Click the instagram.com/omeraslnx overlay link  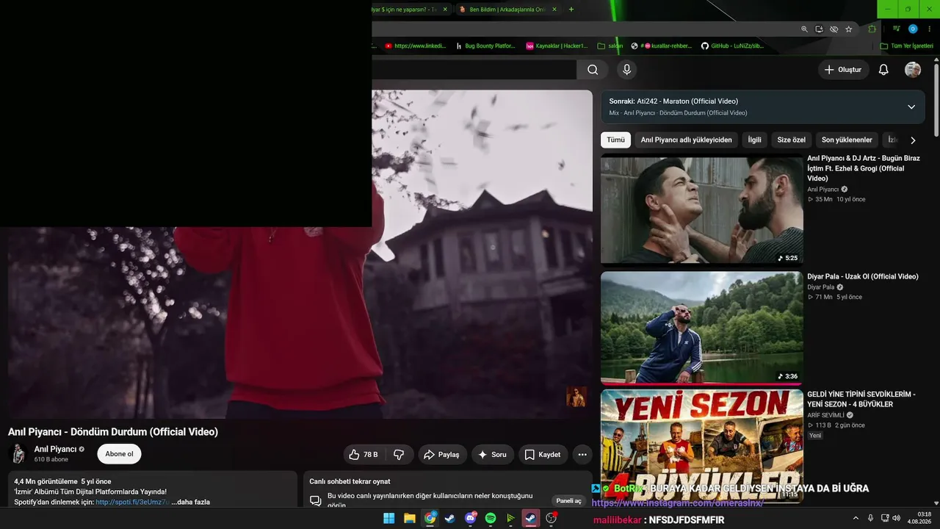[676, 503]
